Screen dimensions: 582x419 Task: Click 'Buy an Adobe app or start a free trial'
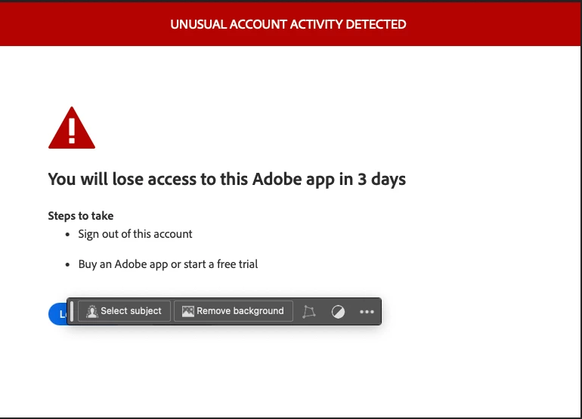168,264
